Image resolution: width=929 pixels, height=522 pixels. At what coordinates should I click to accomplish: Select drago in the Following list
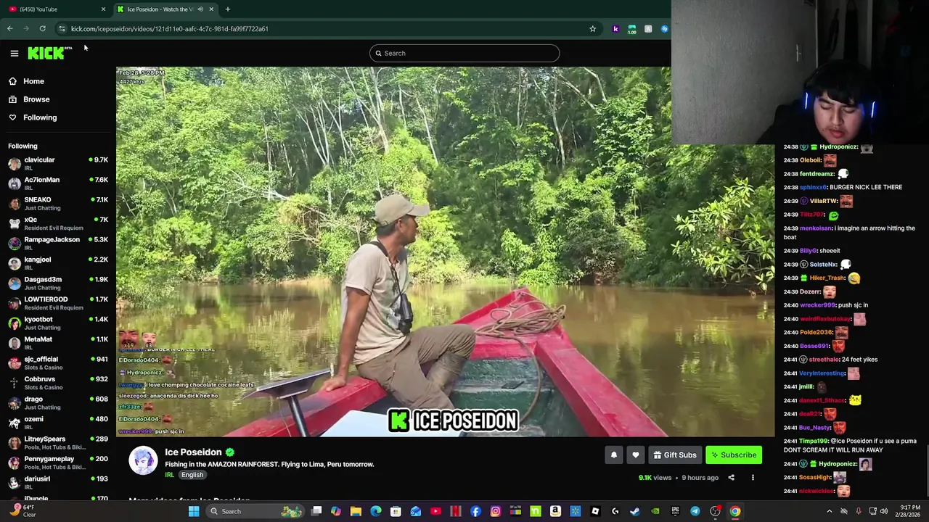58,402
